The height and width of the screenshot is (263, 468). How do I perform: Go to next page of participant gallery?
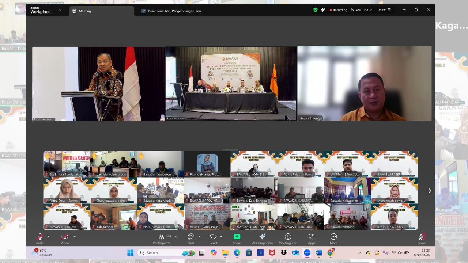430,191
